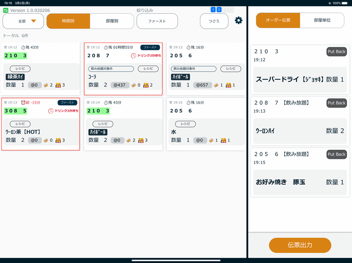Click the people icon on 水 card
The height and width of the screenshot is (263, 352).
[224, 140]
